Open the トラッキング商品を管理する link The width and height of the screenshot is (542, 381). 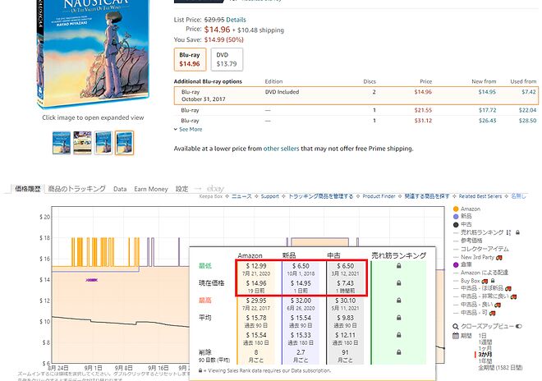click(x=321, y=196)
